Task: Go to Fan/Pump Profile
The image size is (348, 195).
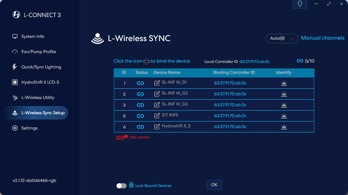Action: [38, 52]
